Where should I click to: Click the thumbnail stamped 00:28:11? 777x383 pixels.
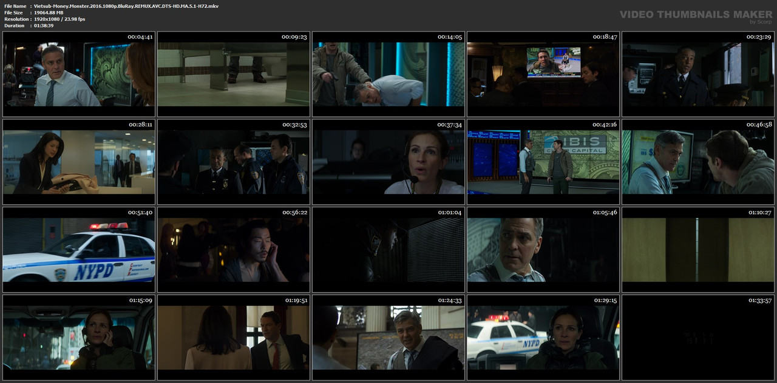(79, 162)
